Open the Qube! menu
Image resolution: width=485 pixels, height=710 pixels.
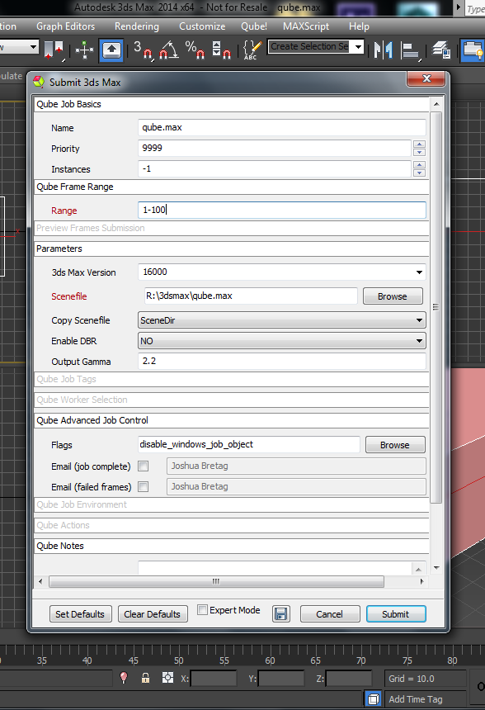[254, 26]
